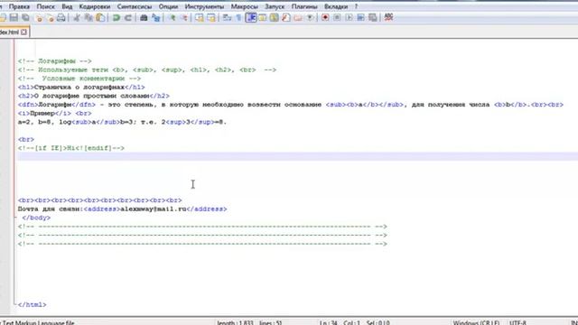Open the Запуск menu

coord(275,6)
